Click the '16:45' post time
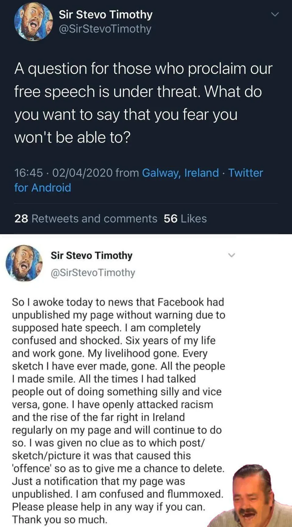The height and width of the screenshot is (527, 292). 28,173
